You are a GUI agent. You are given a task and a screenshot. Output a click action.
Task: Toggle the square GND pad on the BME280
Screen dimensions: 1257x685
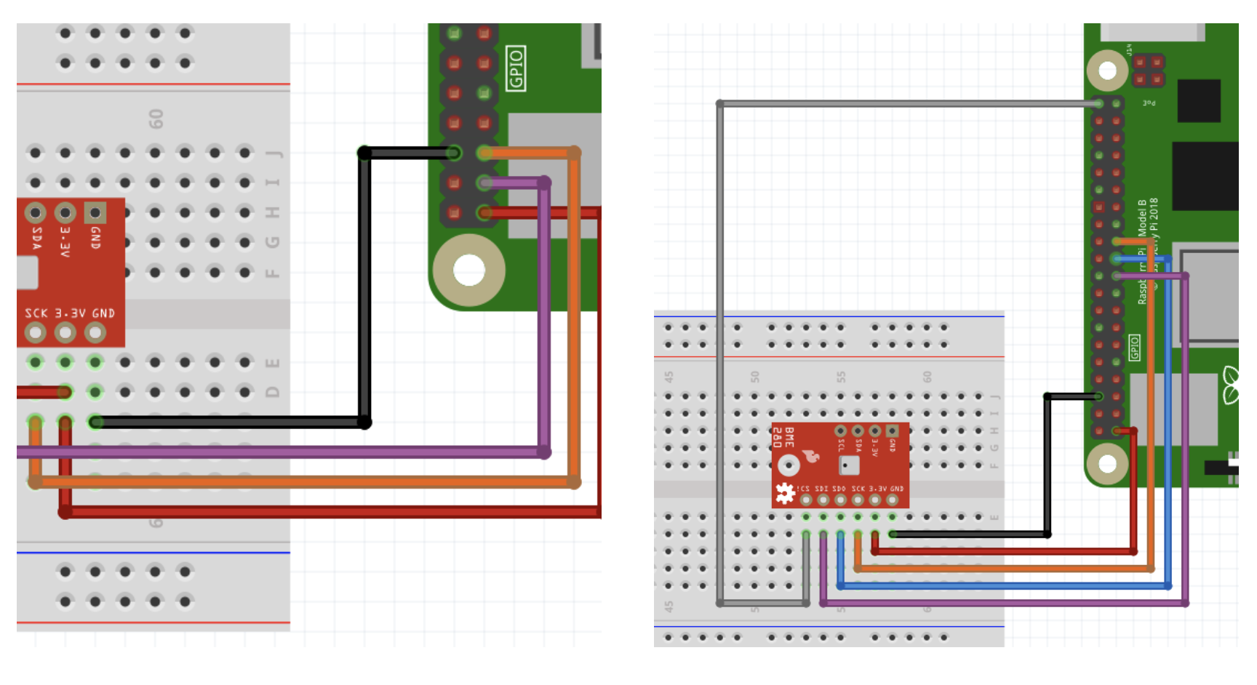(x=893, y=430)
